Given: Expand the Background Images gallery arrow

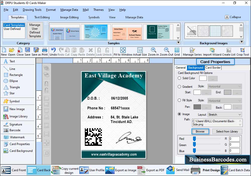Looking at the screenshot, I should point(242,42).
